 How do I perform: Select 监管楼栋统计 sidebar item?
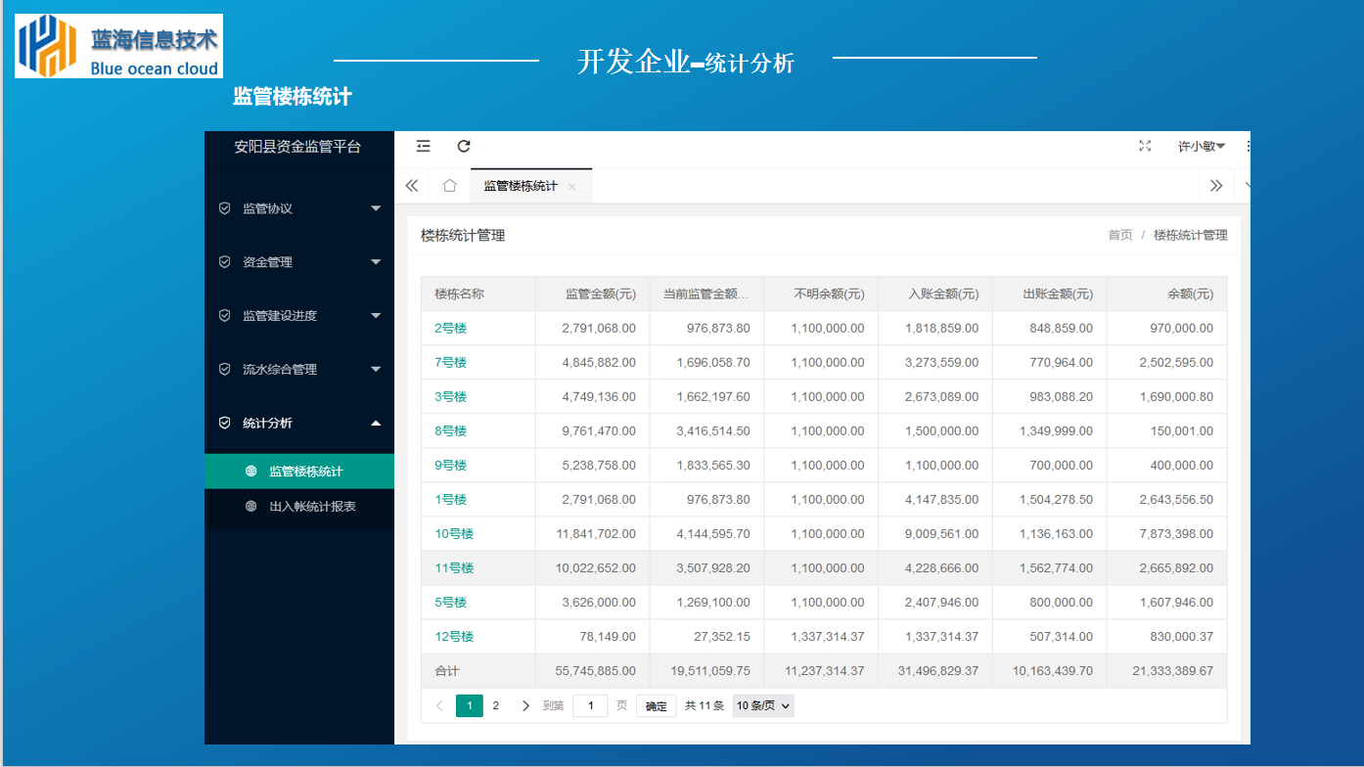305,472
